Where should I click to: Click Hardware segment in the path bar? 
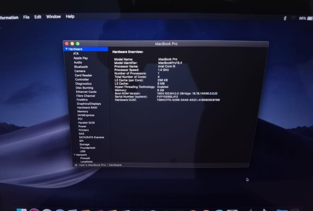[x=115, y=165]
